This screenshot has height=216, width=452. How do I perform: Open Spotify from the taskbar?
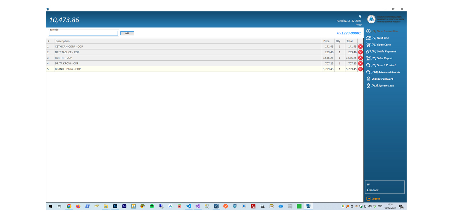[x=152, y=206]
